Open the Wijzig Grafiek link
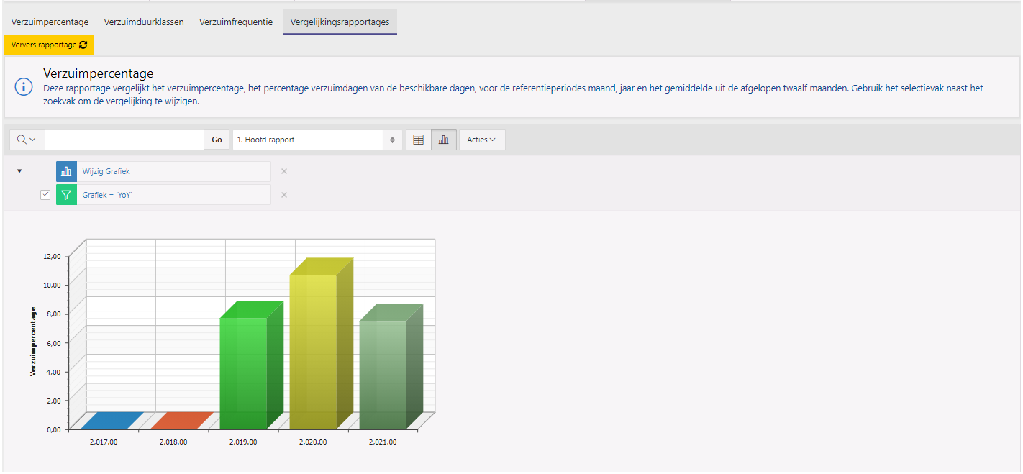The height and width of the screenshot is (474, 1023). pyautogui.click(x=106, y=171)
